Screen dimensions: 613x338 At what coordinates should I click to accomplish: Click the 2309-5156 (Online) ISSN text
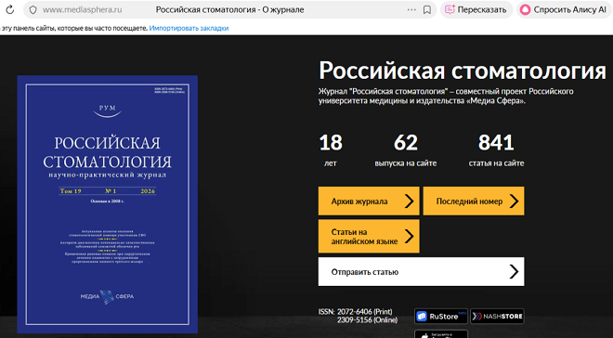tap(368, 320)
